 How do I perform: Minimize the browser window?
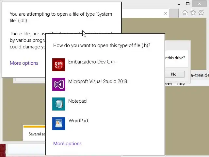[x=179, y=4]
